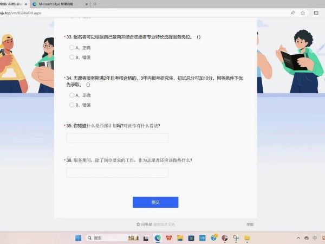Click the Task View icon on taskbar
Screen dimensions: 325x244
146,237
